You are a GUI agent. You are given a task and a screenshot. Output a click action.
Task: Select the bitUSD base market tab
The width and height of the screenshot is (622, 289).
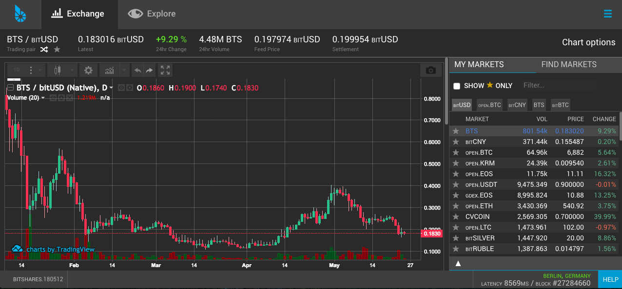pos(462,105)
